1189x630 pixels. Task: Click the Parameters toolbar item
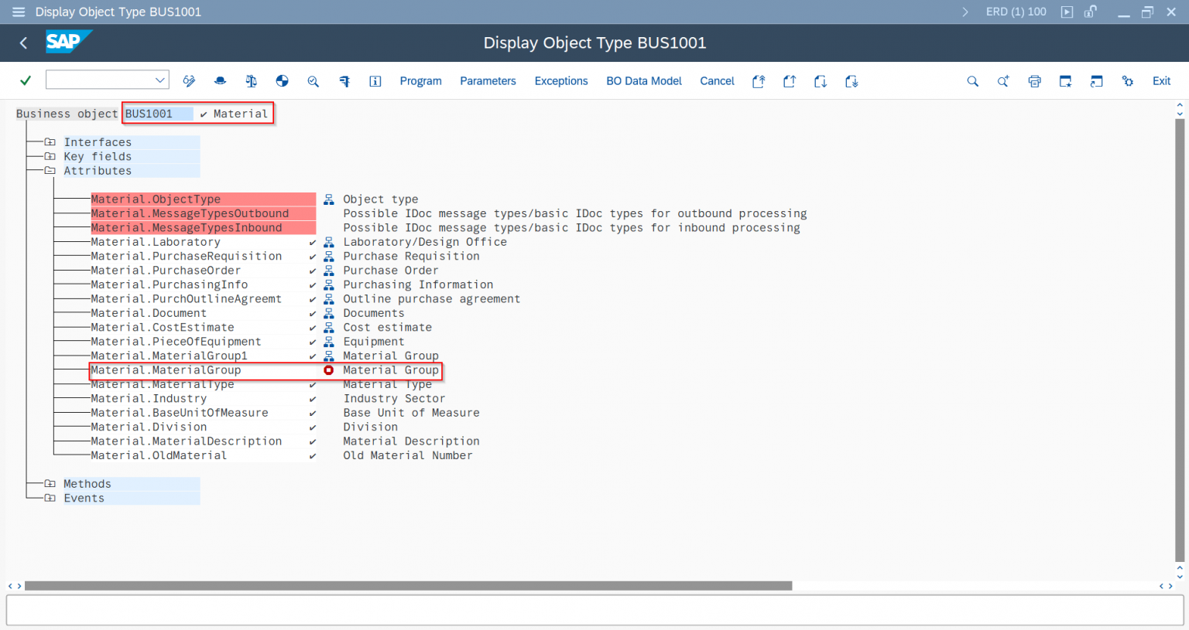click(x=488, y=81)
